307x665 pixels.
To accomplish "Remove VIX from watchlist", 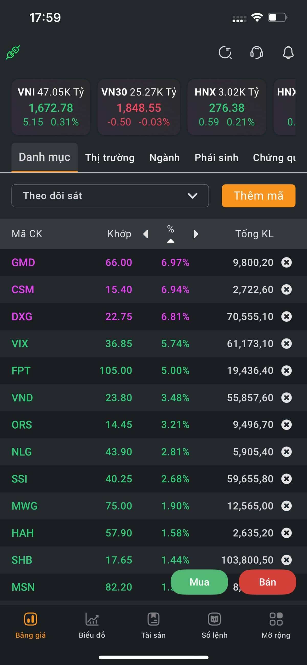I will coord(286,344).
